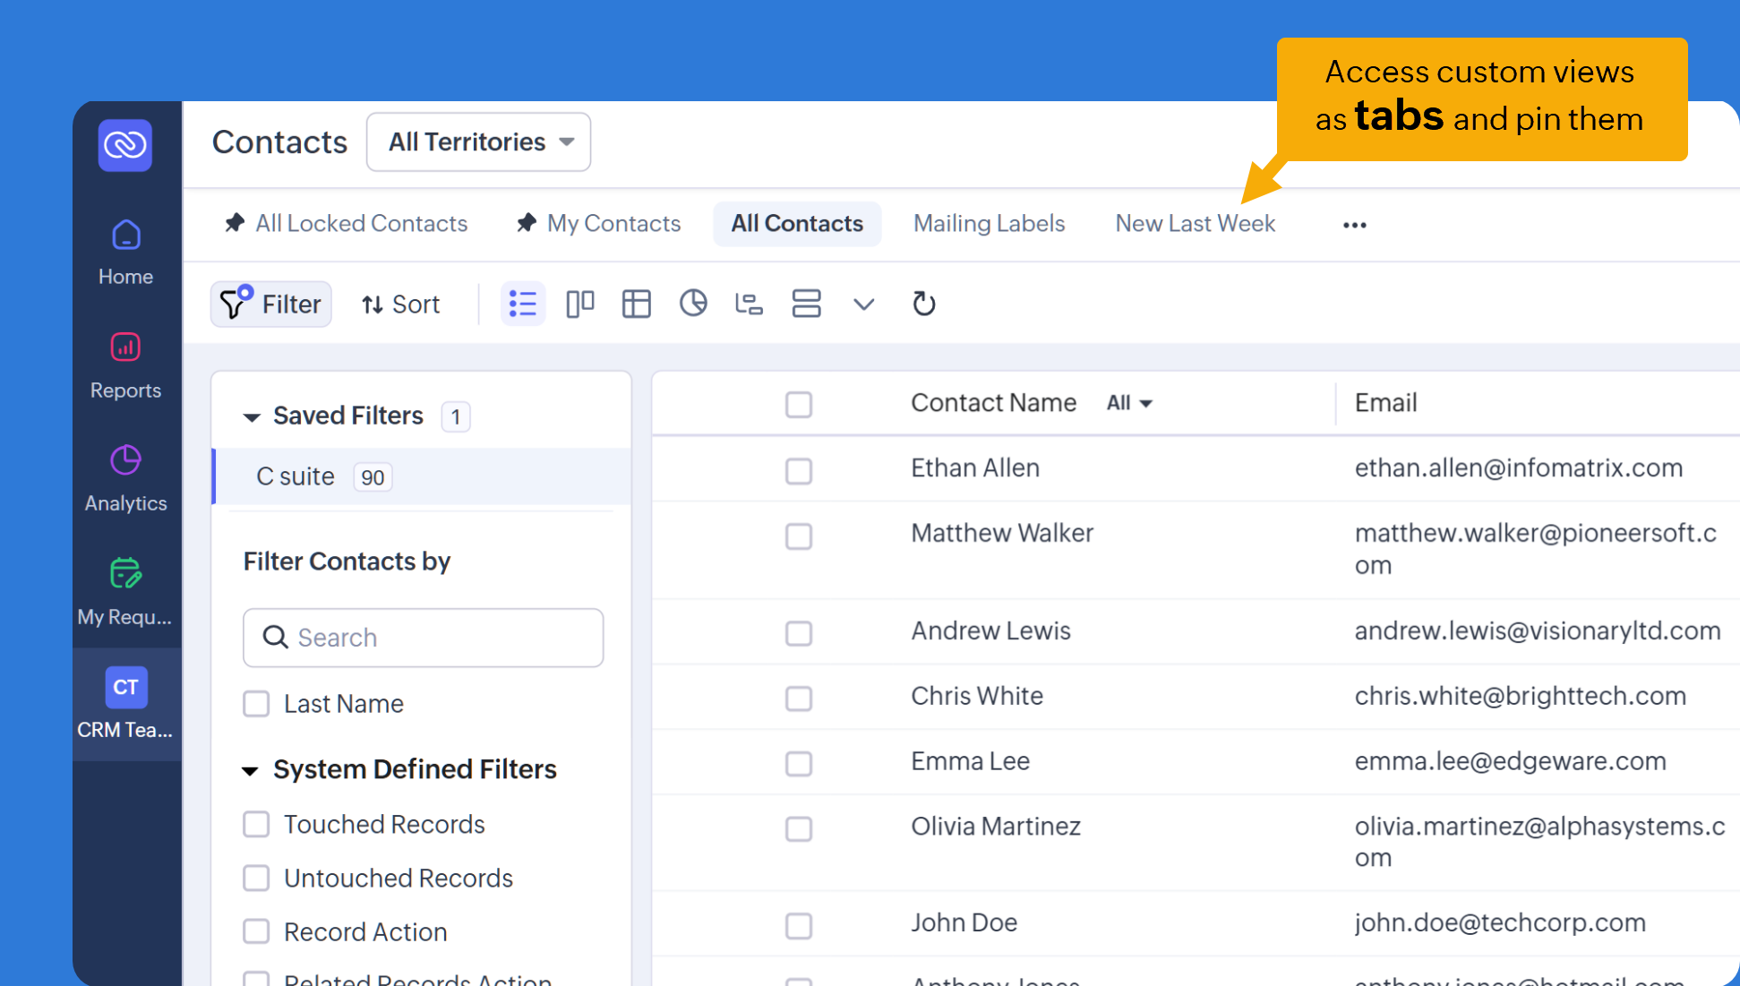
Task: Collapse the Saved Filters section
Action: pos(252,416)
